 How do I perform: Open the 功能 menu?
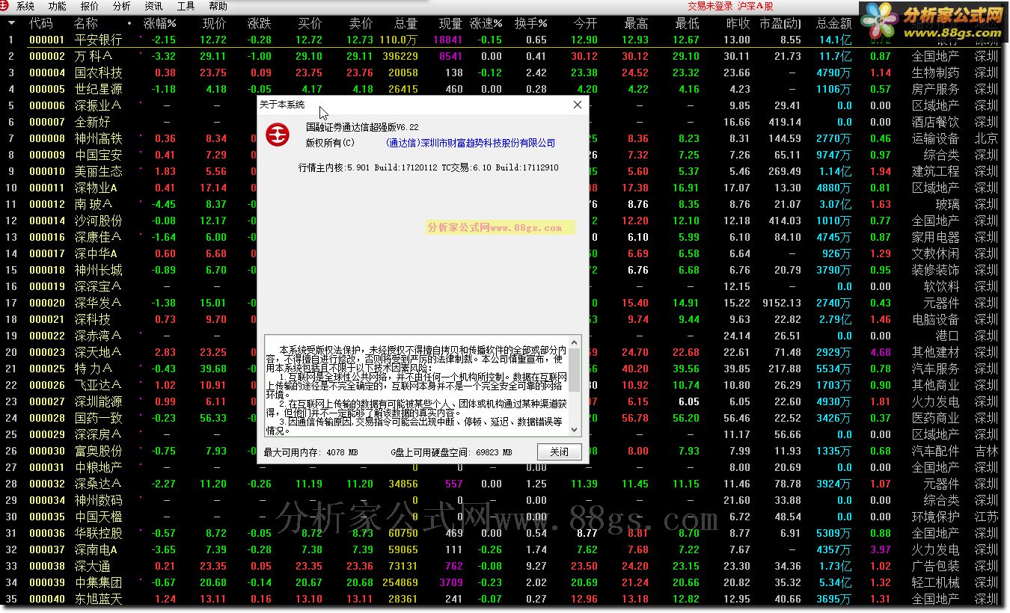pos(57,7)
